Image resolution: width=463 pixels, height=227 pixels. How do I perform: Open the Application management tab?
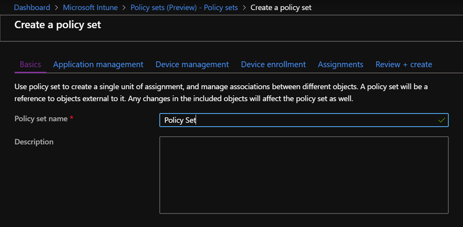98,64
